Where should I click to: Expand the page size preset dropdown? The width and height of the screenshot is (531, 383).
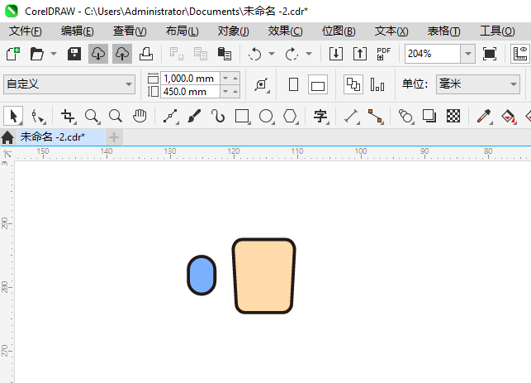[x=129, y=84]
